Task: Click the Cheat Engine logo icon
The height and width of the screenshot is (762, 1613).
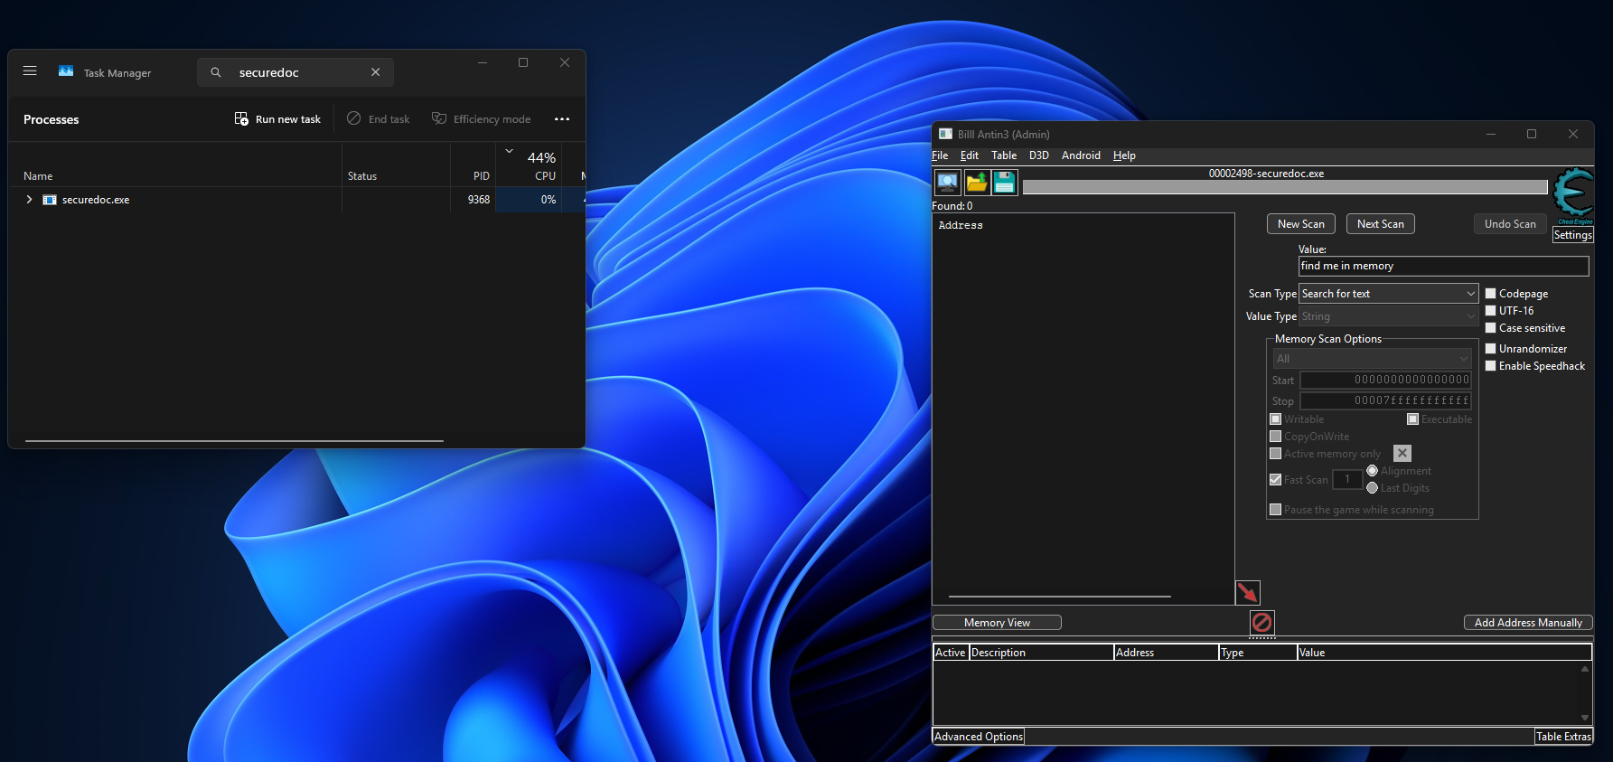Action: 1573,195
